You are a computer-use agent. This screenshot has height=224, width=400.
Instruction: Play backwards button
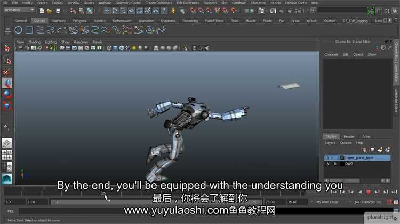pyautogui.click(x=360, y=192)
